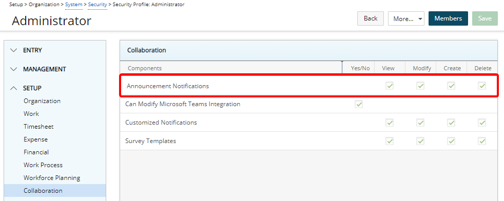
Task: Open the Members page
Action: point(448,18)
